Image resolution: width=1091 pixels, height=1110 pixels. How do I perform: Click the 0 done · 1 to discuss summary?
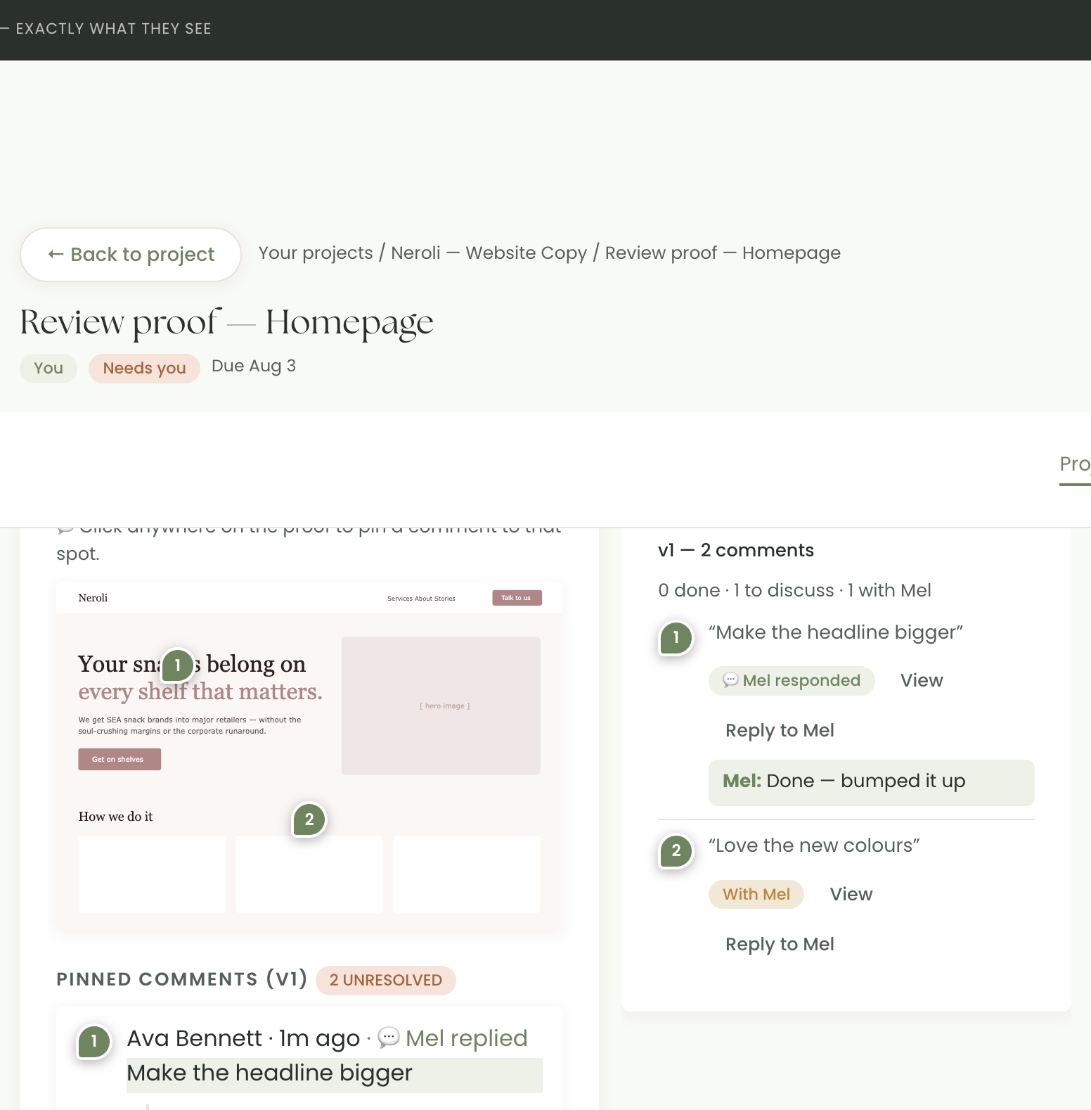[x=794, y=591]
